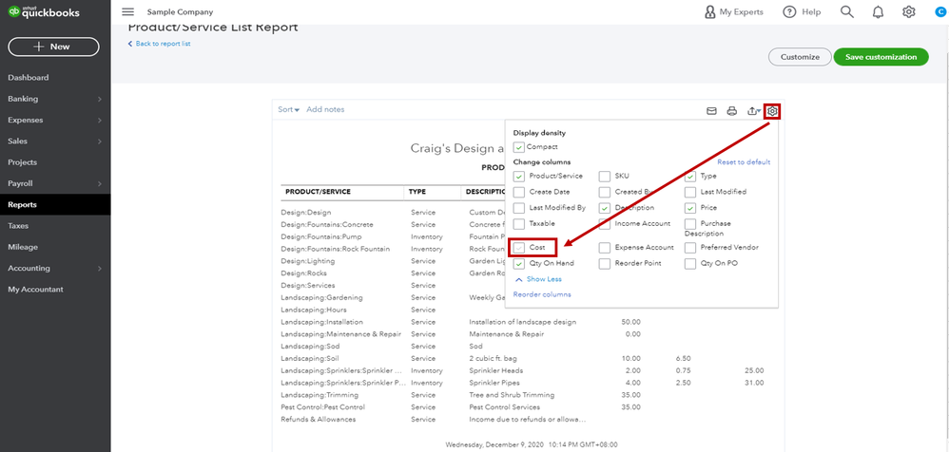
Task: Select the Design:Fountains:Pump row
Action: coord(392,236)
